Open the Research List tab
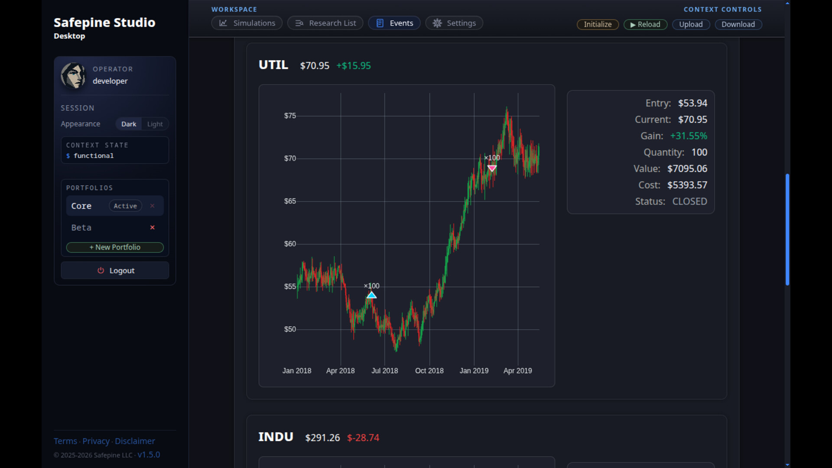The height and width of the screenshot is (468, 832). point(325,23)
